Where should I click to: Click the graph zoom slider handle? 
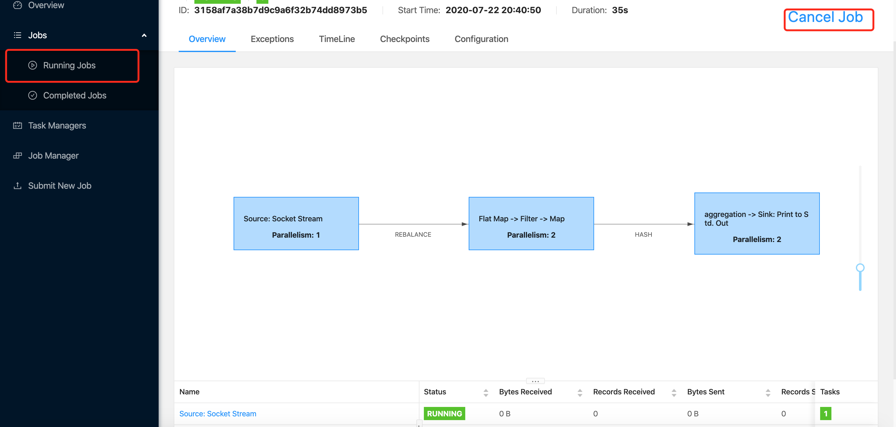point(860,267)
